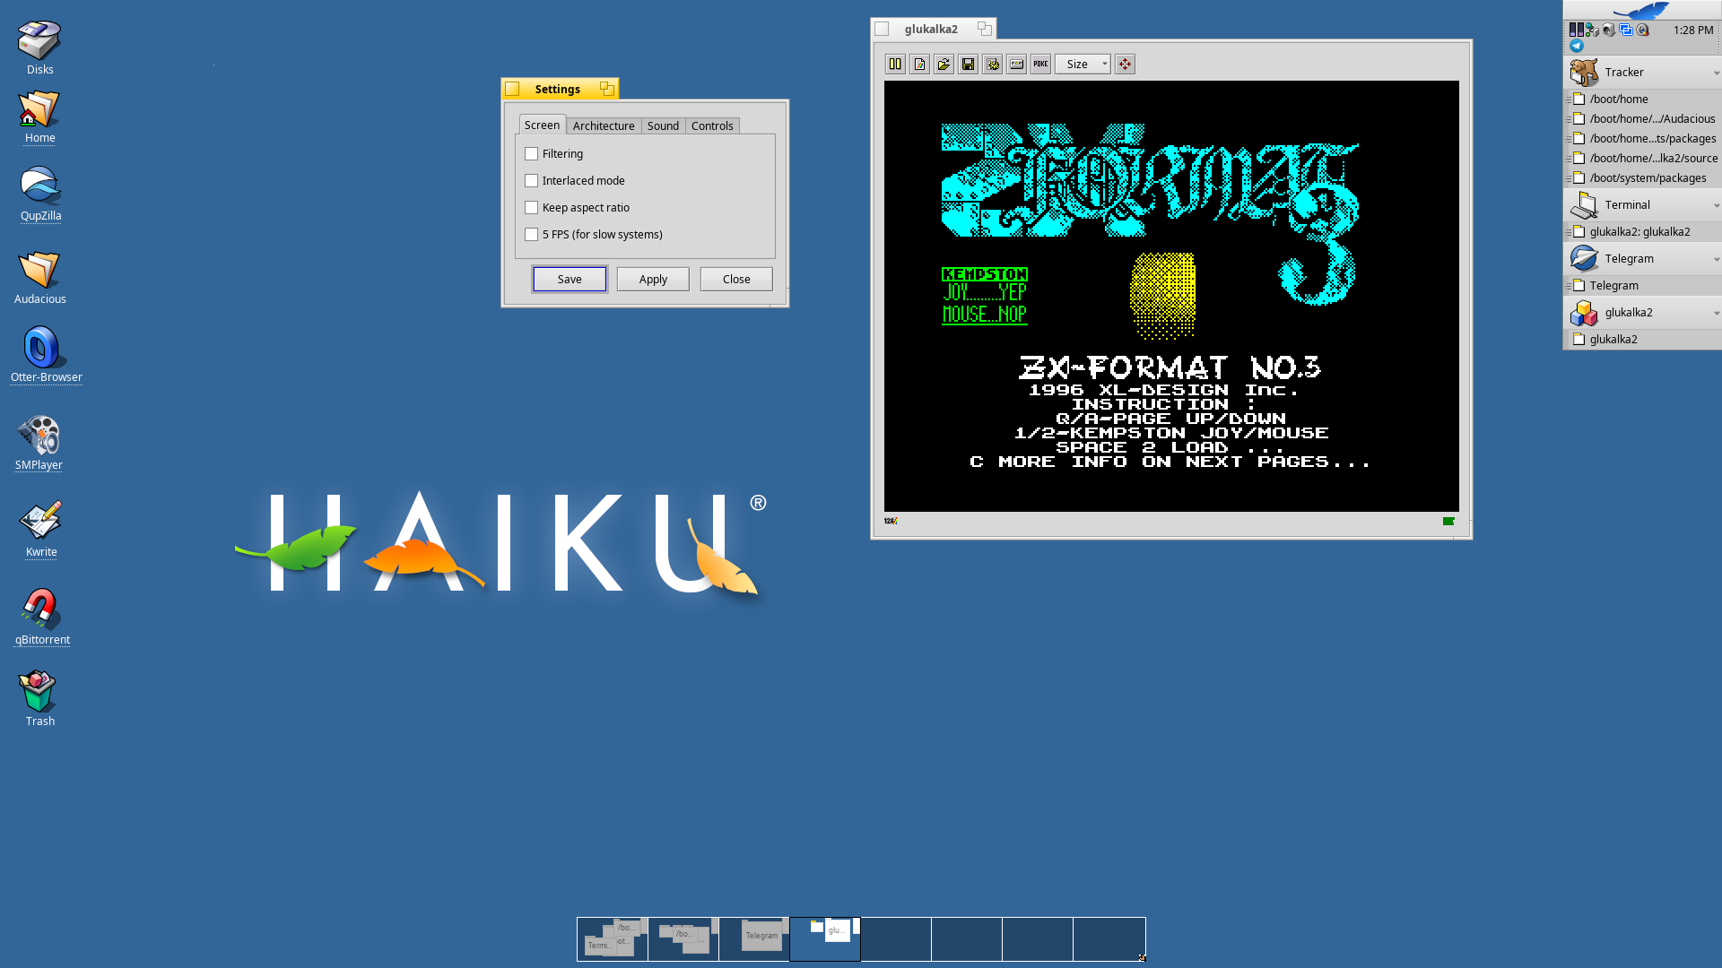1722x968 pixels.
Task: Switch to last empty workspace
Action: [x=1109, y=939]
